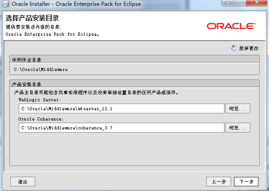Browse for the Oracle Coherence directory

pyautogui.click(x=238, y=128)
